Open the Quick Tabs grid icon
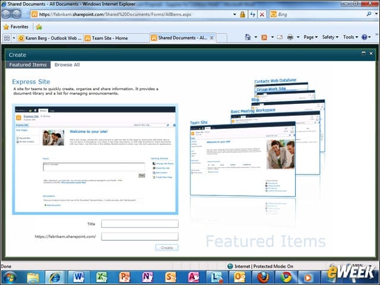 7,38
